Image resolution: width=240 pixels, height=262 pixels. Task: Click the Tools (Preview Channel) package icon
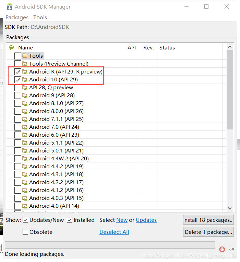25,64
